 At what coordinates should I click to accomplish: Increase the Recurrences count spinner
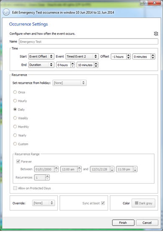[47, 176]
